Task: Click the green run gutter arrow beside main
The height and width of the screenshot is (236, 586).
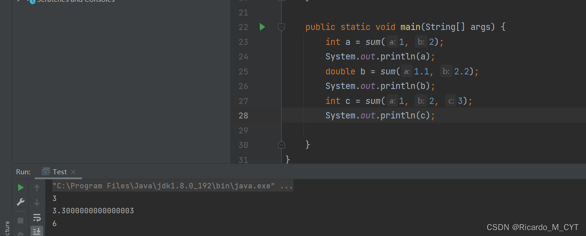Action: pos(262,27)
